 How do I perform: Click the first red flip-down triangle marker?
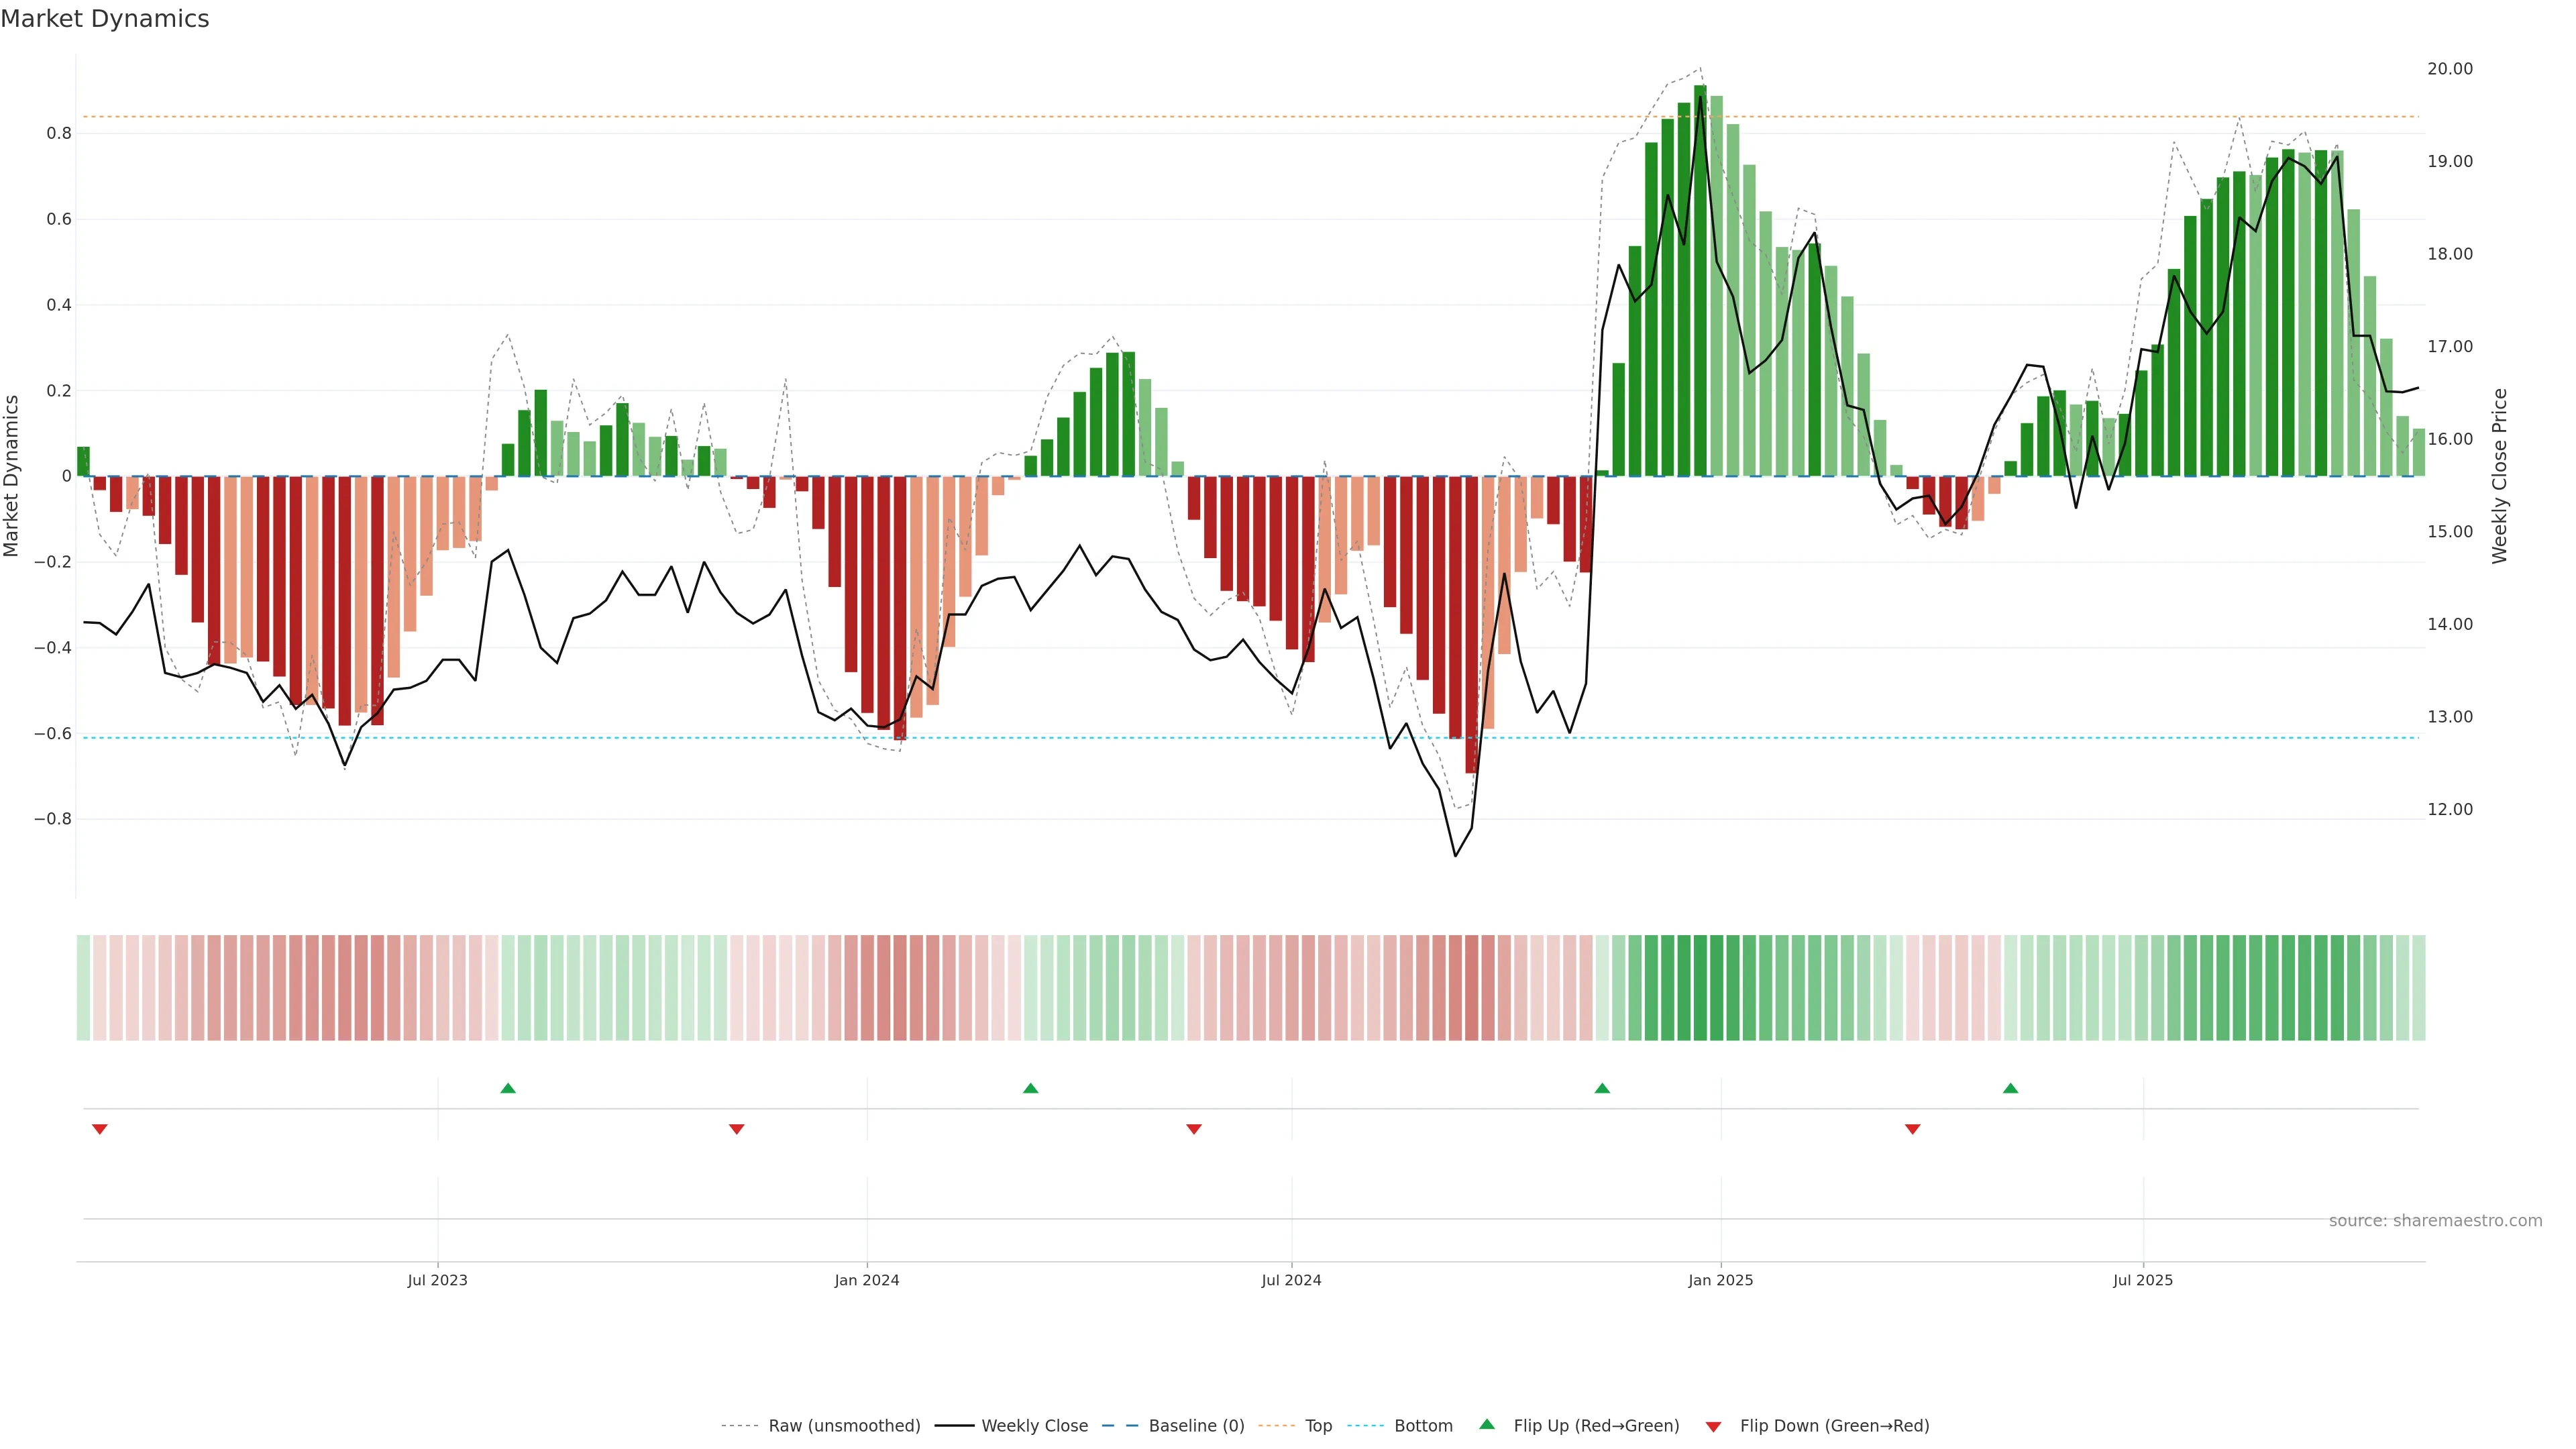[99, 1129]
